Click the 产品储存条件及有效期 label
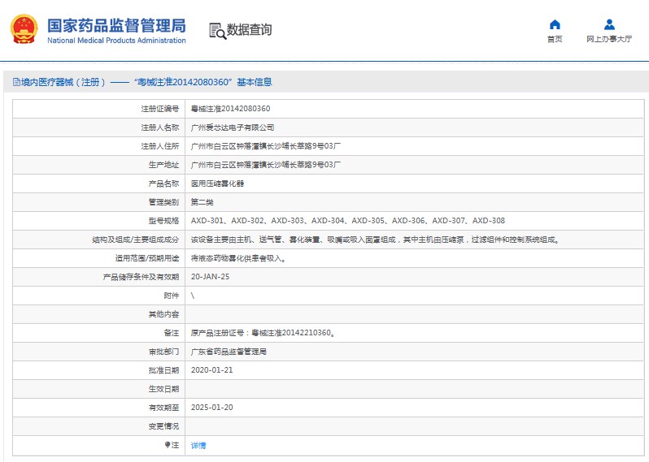The height and width of the screenshot is (462, 649). 141,277
